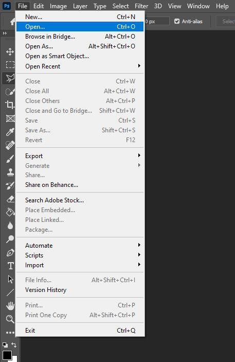The height and width of the screenshot is (362, 235).
Task: Click the black foreground color swatch
Action: pos(7,355)
